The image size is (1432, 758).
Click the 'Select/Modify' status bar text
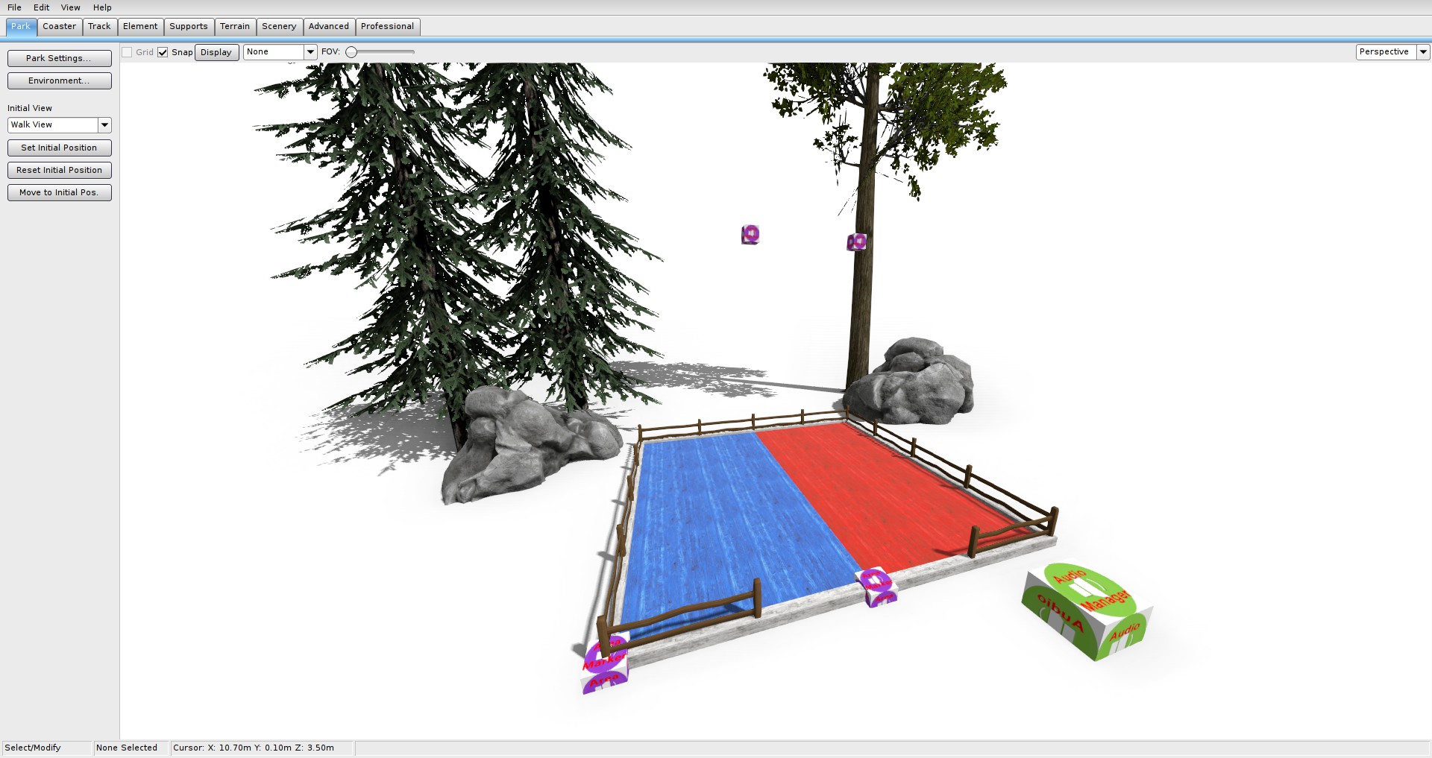(33, 748)
